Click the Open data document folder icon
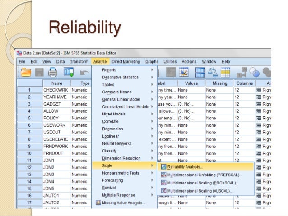This screenshot has width=288, height=216. [26, 72]
